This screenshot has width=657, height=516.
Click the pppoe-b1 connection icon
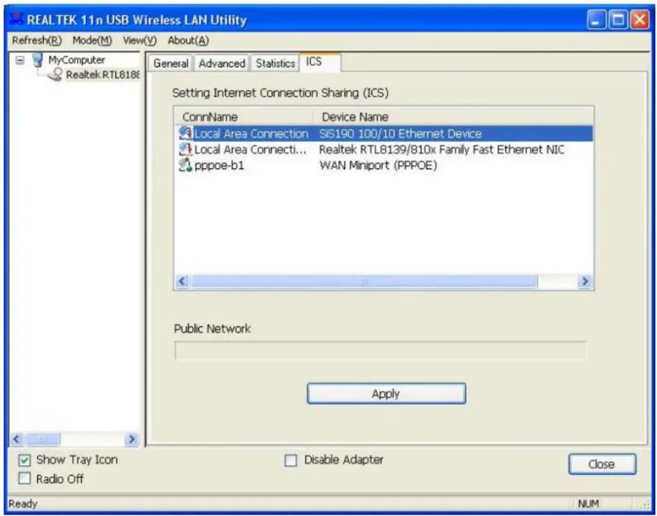pos(185,165)
